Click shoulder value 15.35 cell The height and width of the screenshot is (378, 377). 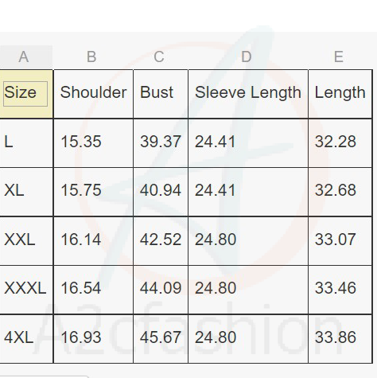pos(93,143)
